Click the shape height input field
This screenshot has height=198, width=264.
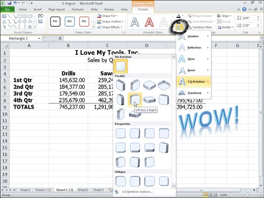pyautogui.click(x=249, y=18)
